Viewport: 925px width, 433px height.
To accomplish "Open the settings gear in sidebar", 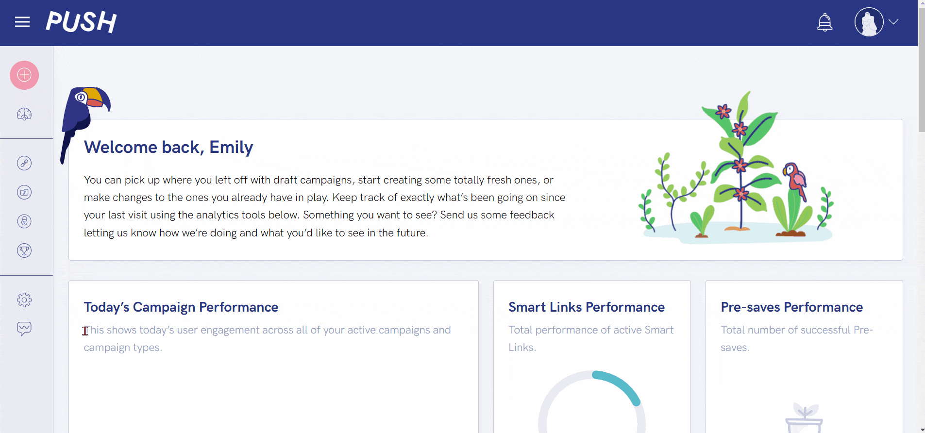I will (24, 300).
